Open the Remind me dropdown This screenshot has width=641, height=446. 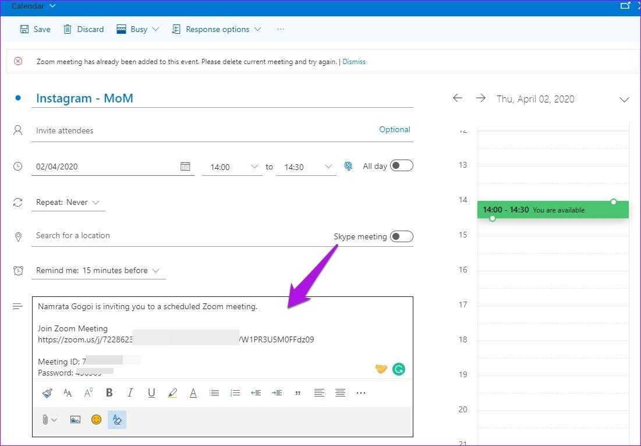pos(97,271)
